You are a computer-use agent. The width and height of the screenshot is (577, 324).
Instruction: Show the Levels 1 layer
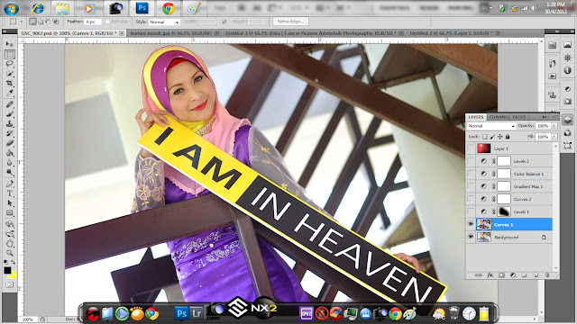point(471,211)
